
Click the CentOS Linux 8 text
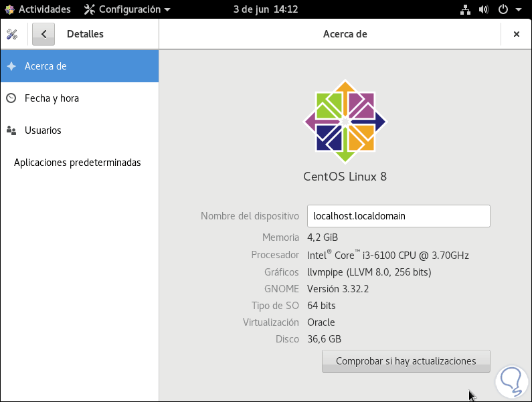pyautogui.click(x=345, y=177)
